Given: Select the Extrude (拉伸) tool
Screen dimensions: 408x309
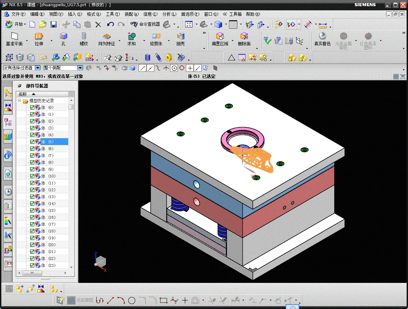Looking at the screenshot, I should click(39, 39).
